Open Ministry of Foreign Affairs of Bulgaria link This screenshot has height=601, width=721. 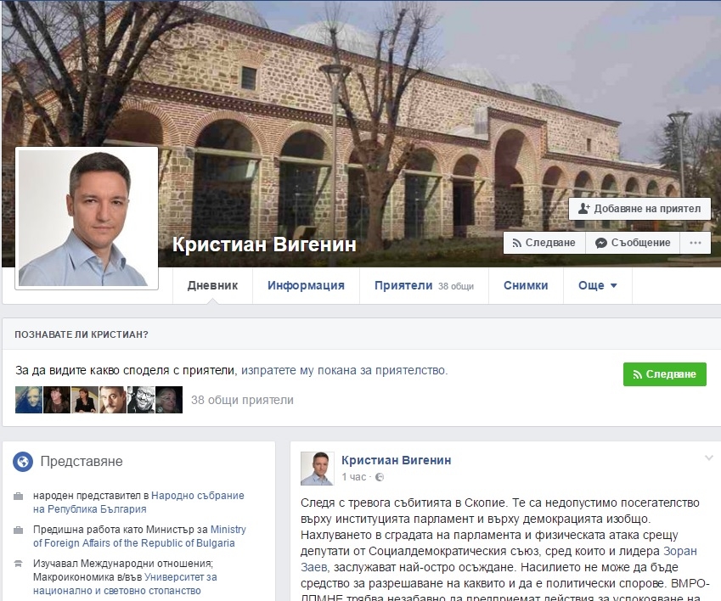139,536
